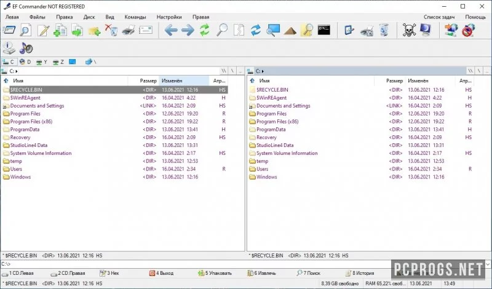Sort left panel by Изменён column
The image size is (492, 289).
click(x=184, y=81)
